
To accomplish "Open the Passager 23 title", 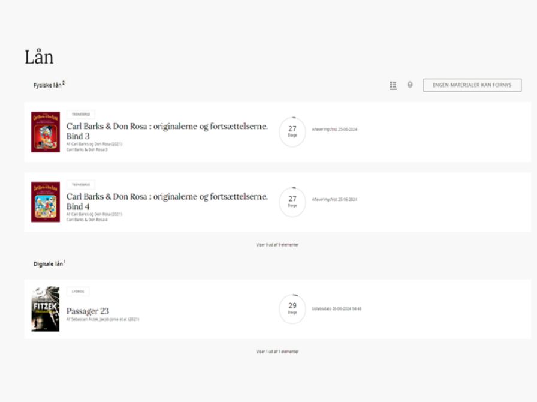I will coord(88,311).
